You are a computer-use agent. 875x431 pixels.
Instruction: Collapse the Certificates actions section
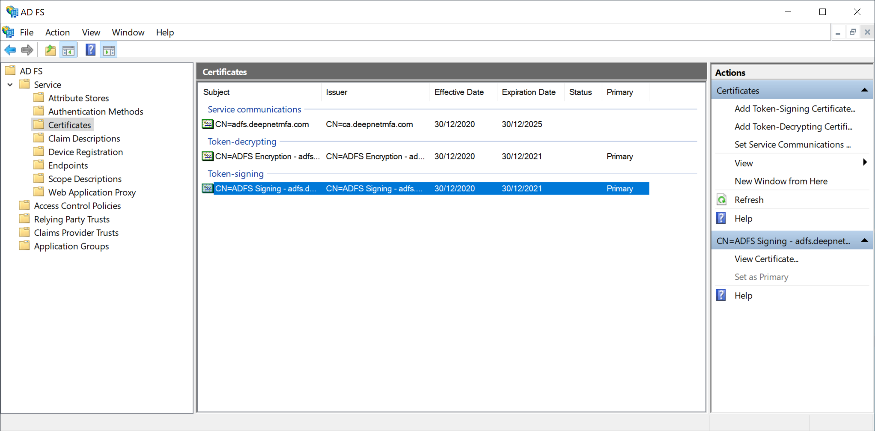tap(864, 91)
